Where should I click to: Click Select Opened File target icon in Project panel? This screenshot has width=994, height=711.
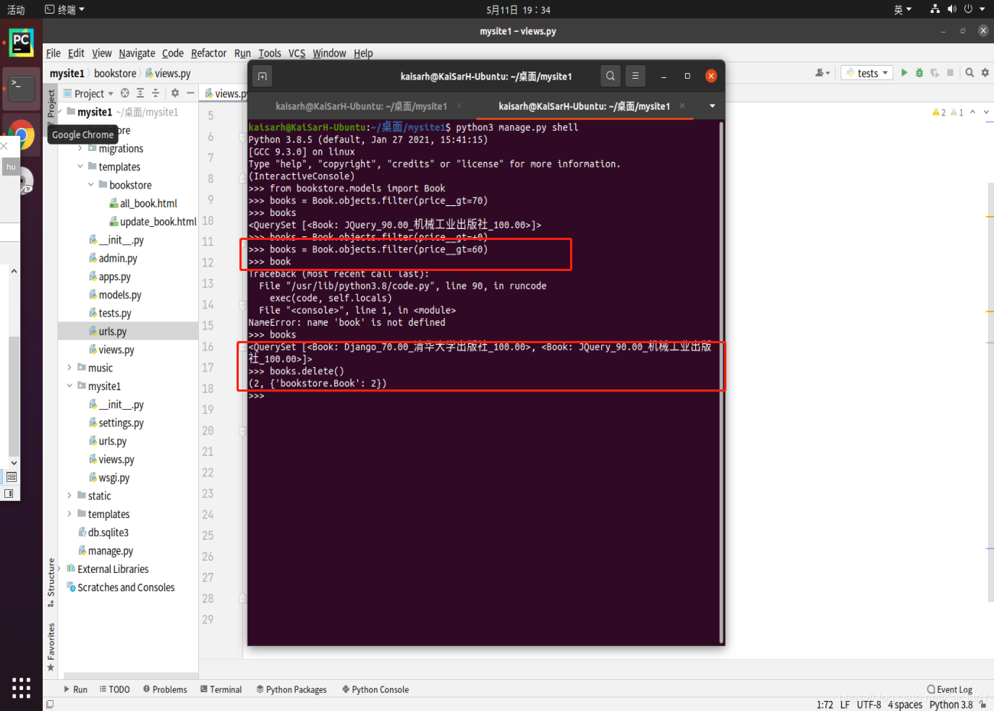tap(124, 93)
